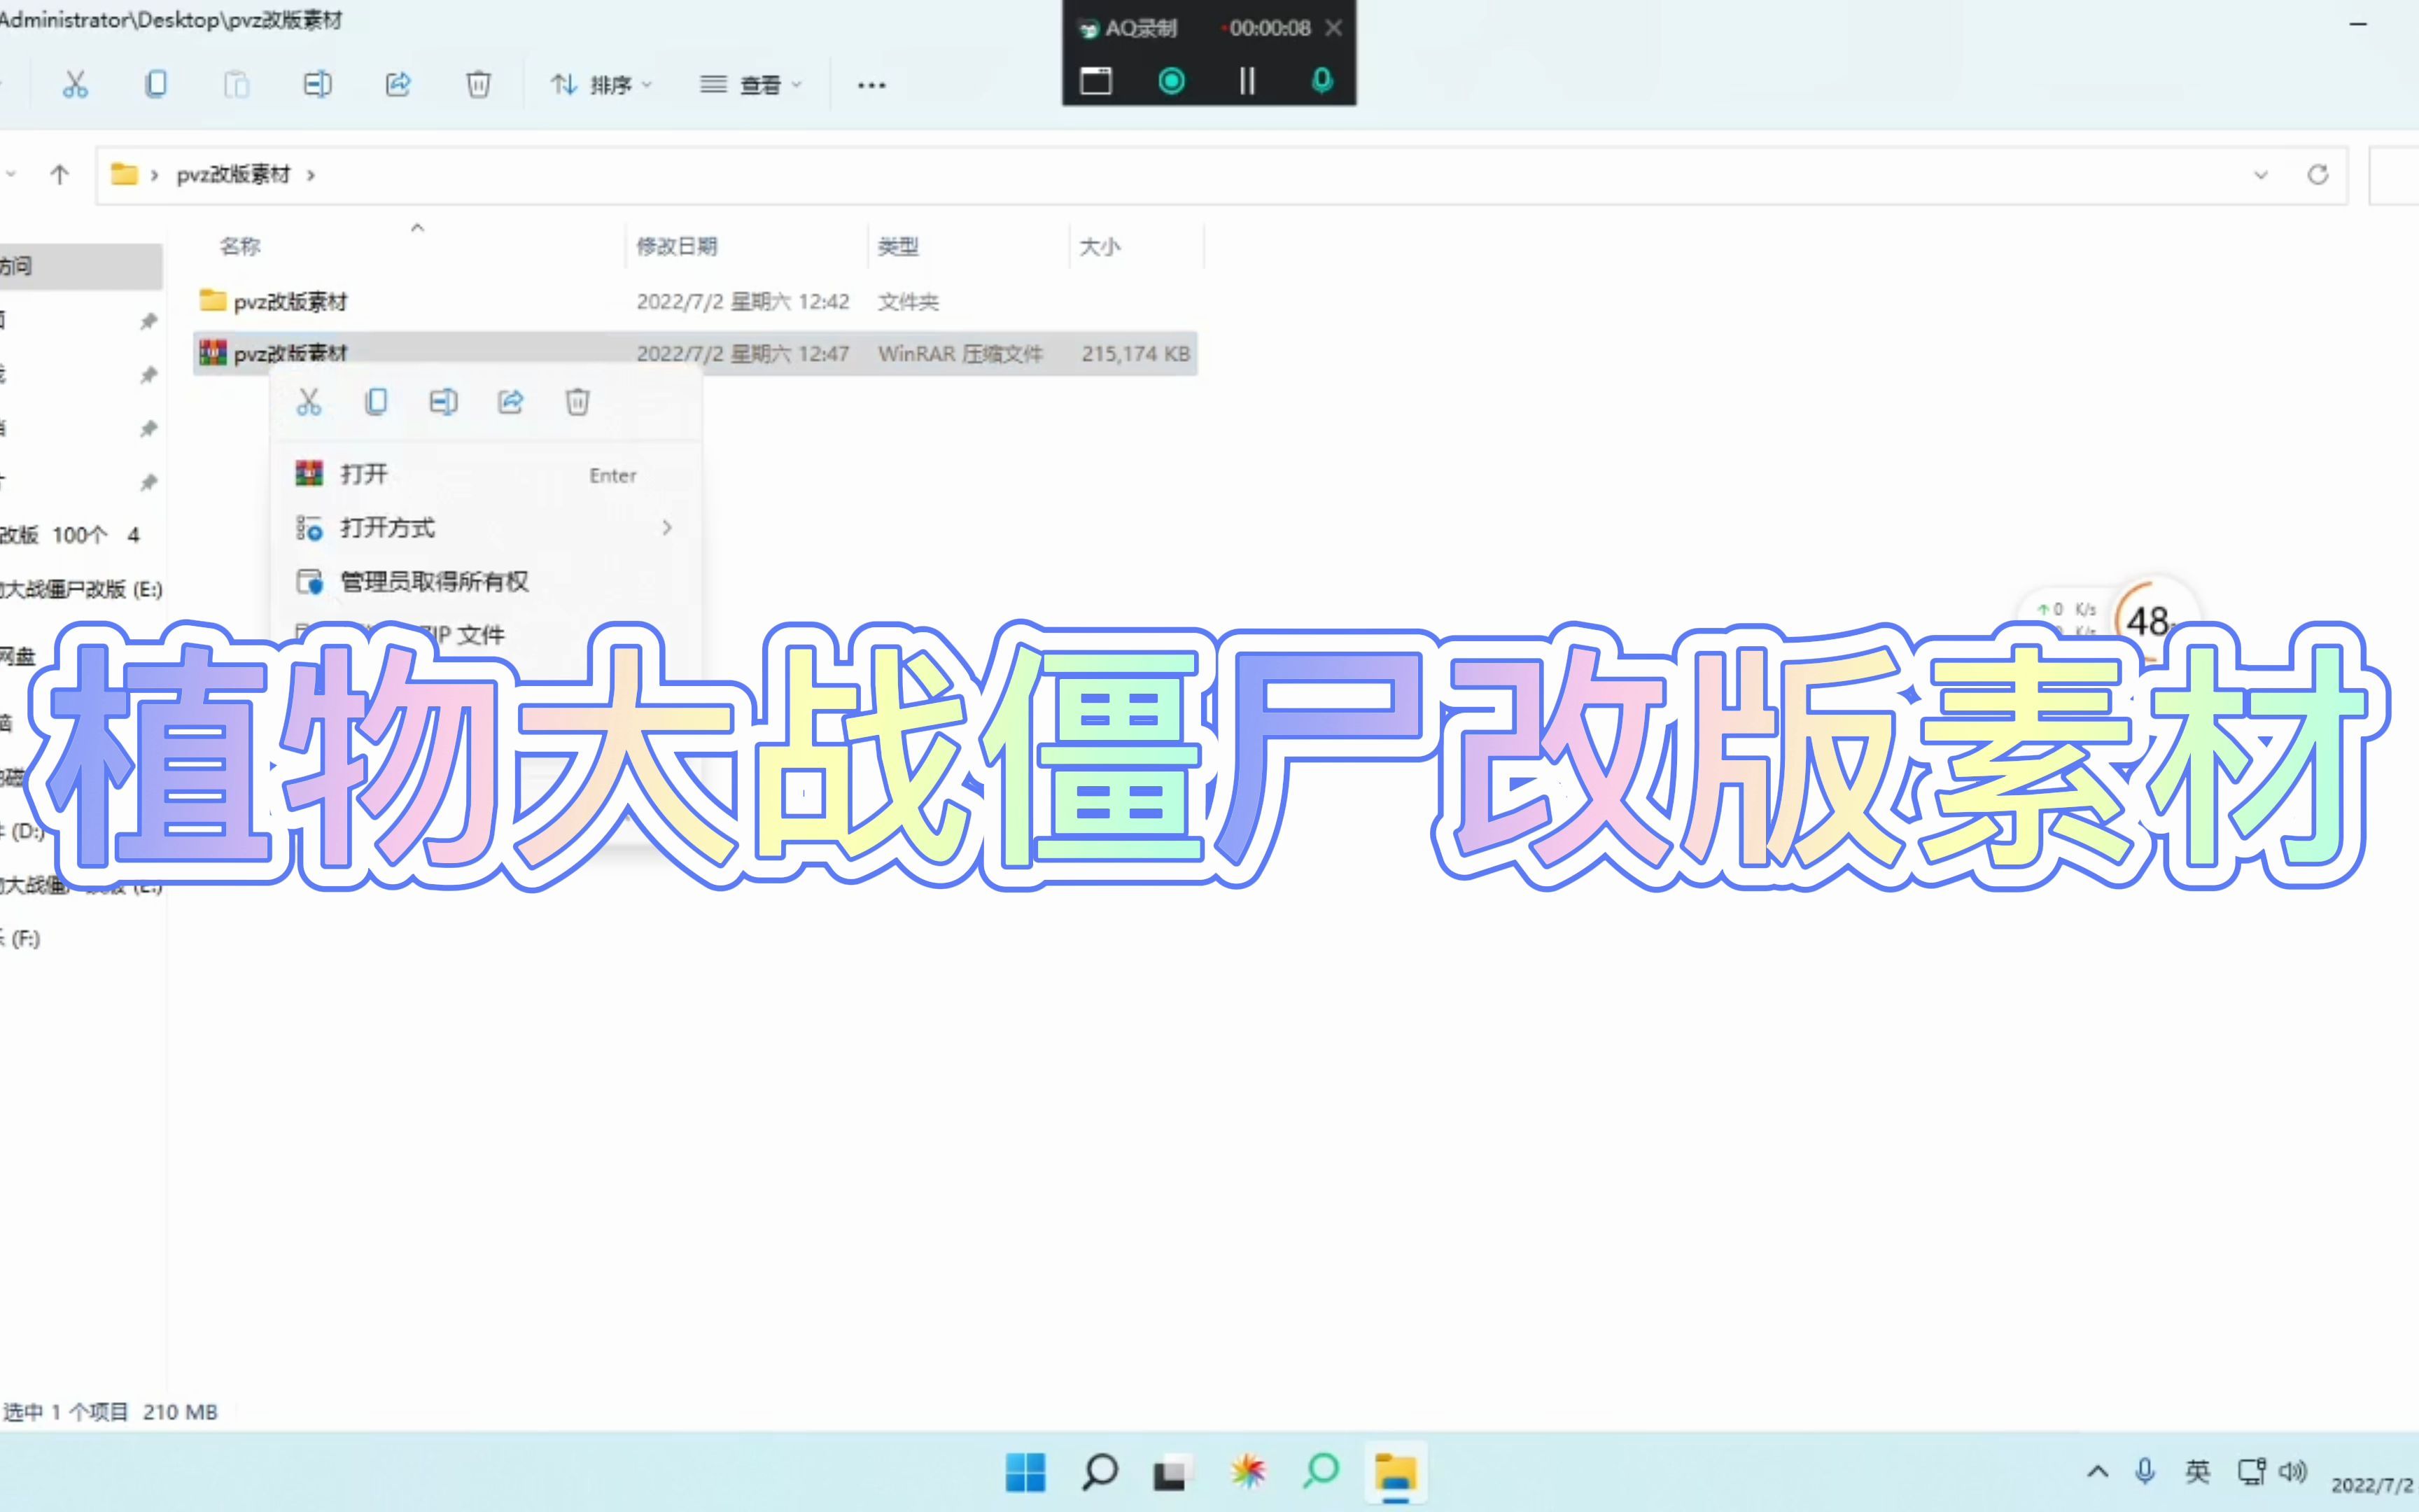Sort by 修改日期 column header
Viewport: 2419px width, 1512px height.
(677, 246)
